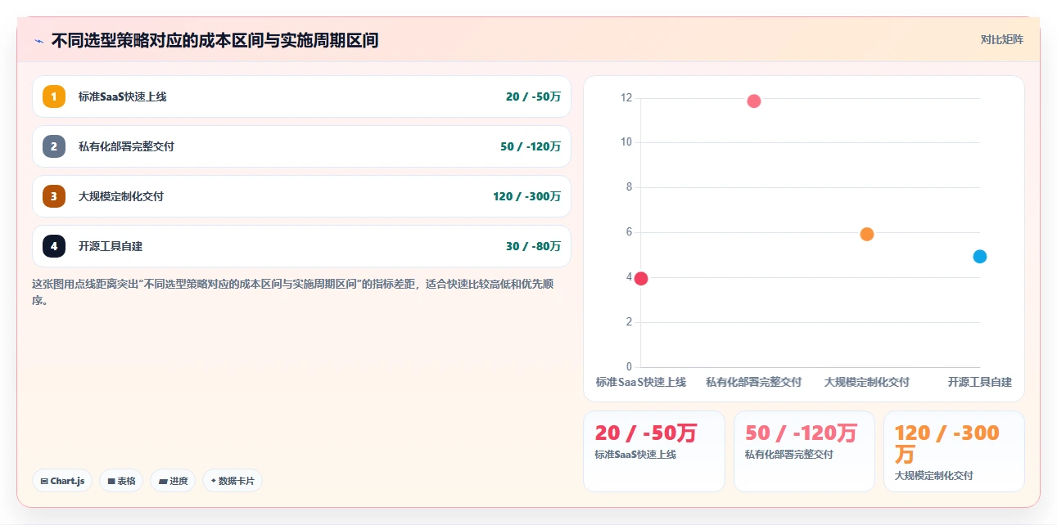Viewport: 1057px width, 525px height.
Task: Click the y-axis label 12
Action: point(626,98)
